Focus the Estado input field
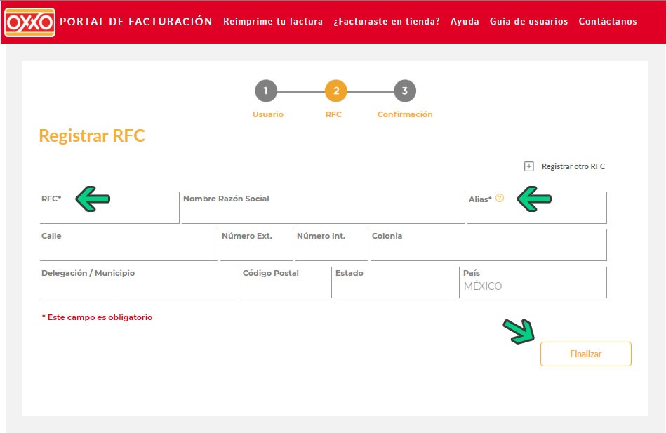Image resolution: width=666 pixels, height=433 pixels. [x=397, y=282]
